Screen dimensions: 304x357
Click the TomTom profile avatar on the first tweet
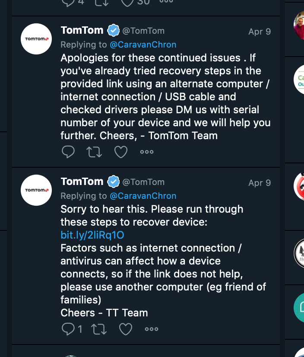click(36, 38)
